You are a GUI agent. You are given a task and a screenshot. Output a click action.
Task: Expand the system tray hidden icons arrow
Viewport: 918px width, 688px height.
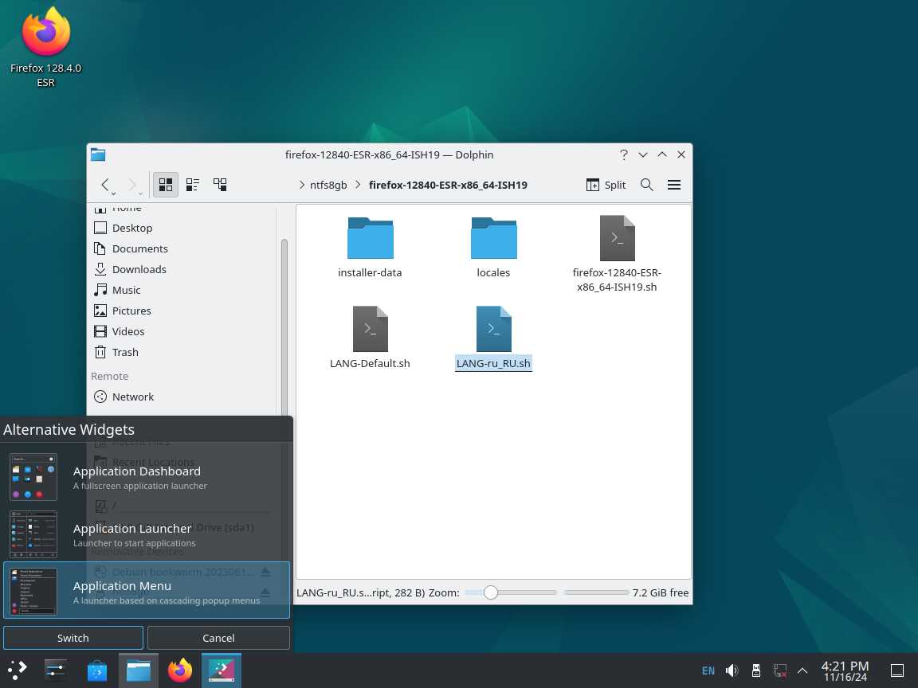coord(802,670)
